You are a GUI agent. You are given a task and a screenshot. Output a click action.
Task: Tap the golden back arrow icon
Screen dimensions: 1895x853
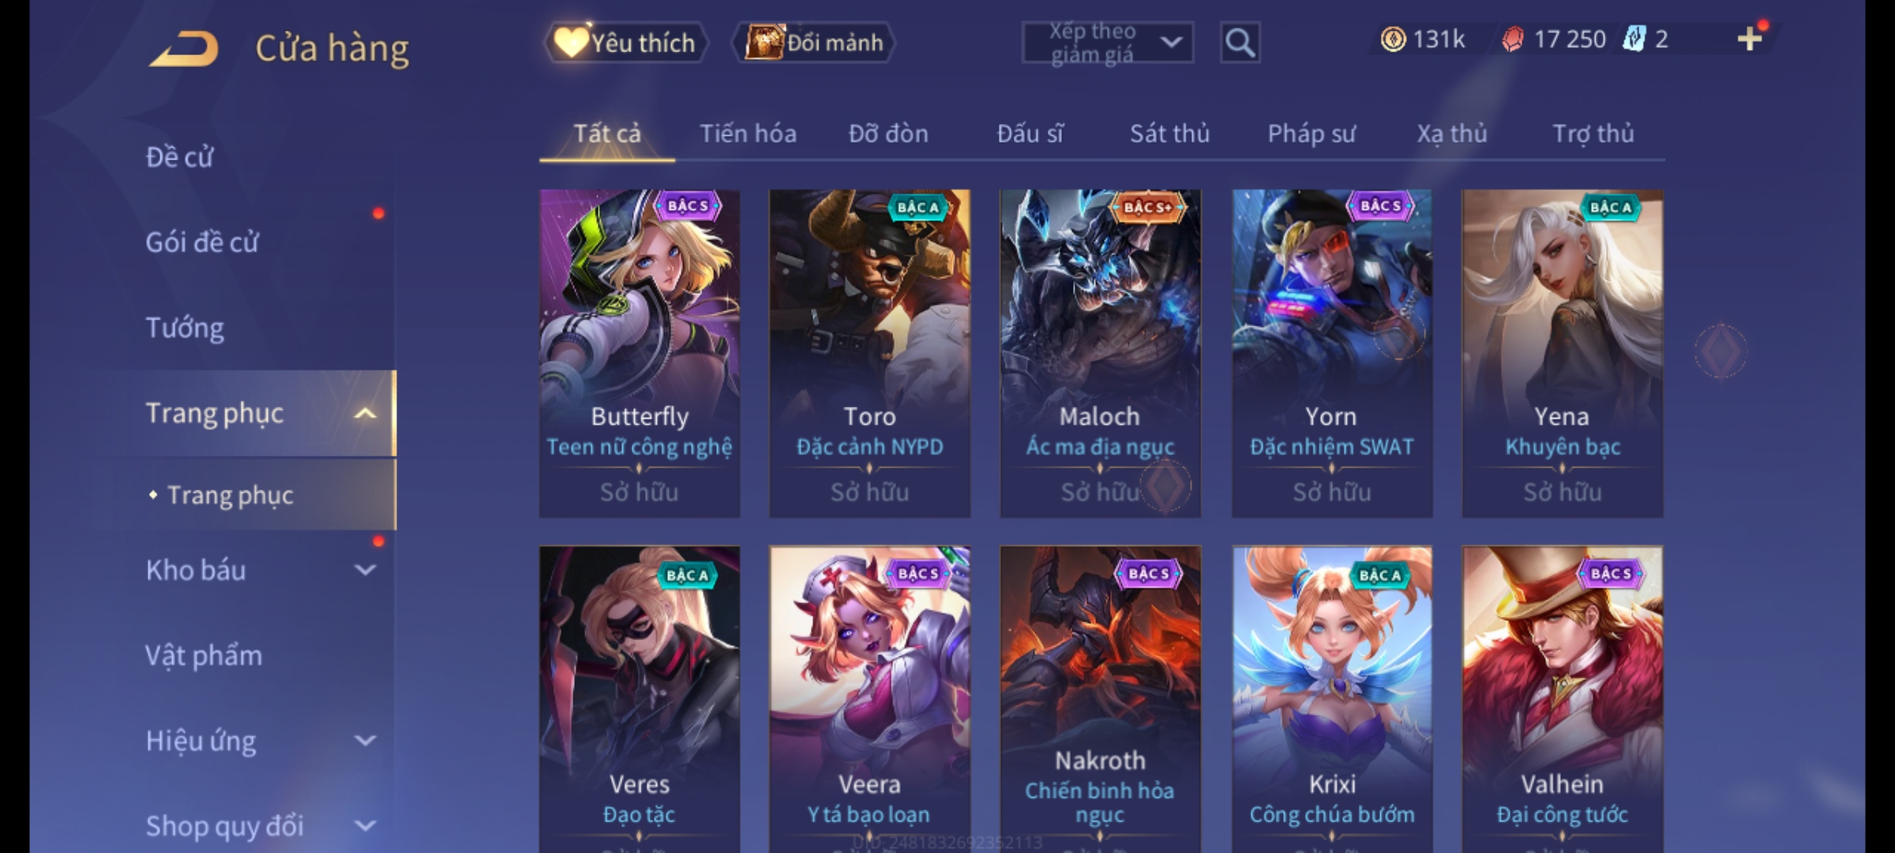coord(184,48)
